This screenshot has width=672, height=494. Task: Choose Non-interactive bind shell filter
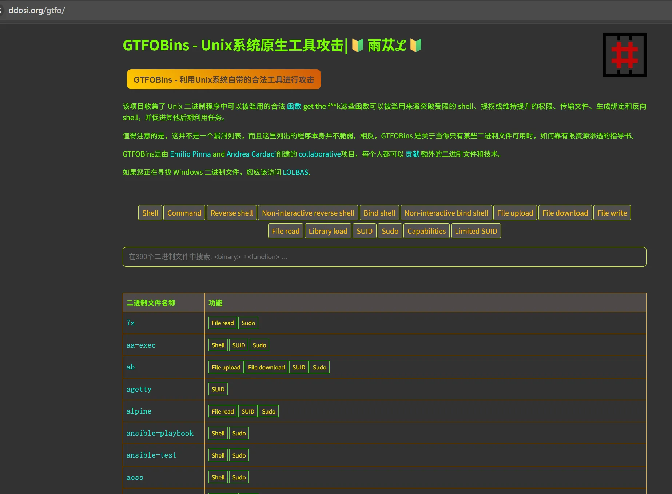coord(446,213)
